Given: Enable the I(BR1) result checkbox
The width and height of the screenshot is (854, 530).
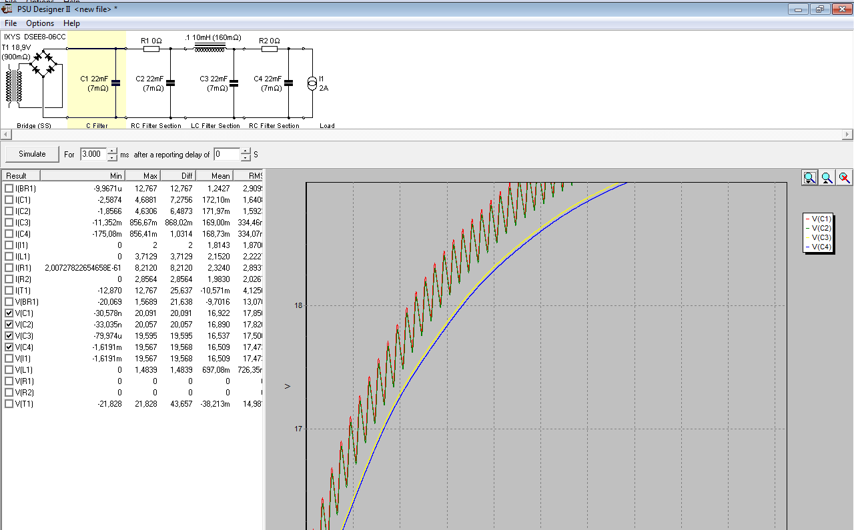Looking at the screenshot, I should 9,189.
